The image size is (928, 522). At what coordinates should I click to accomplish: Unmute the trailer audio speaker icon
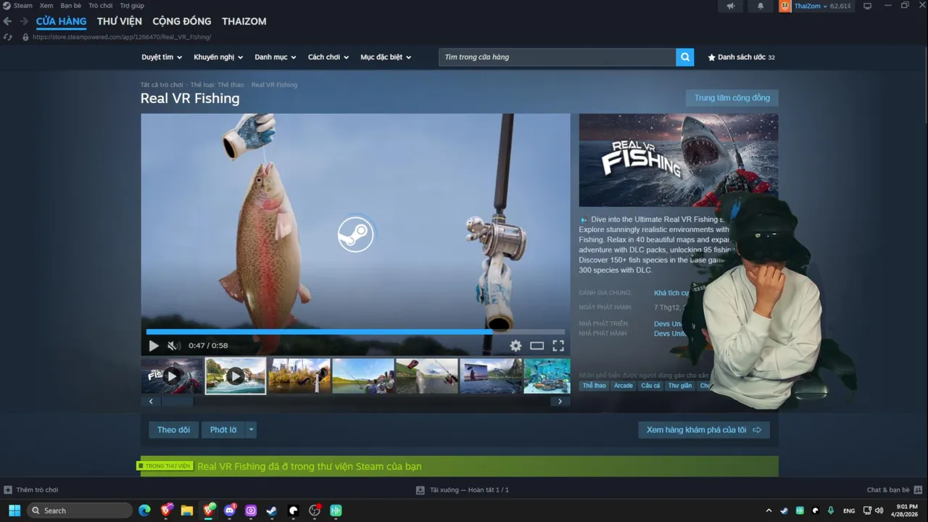tap(173, 346)
